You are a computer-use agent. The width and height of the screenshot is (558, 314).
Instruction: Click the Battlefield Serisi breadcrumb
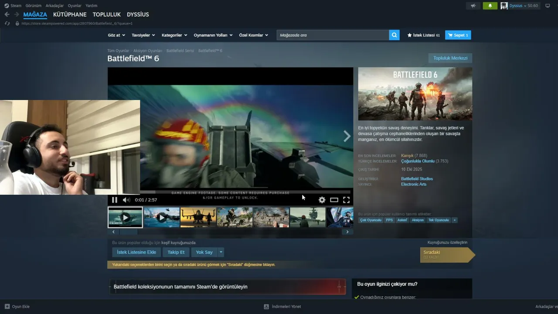click(180, 51)
